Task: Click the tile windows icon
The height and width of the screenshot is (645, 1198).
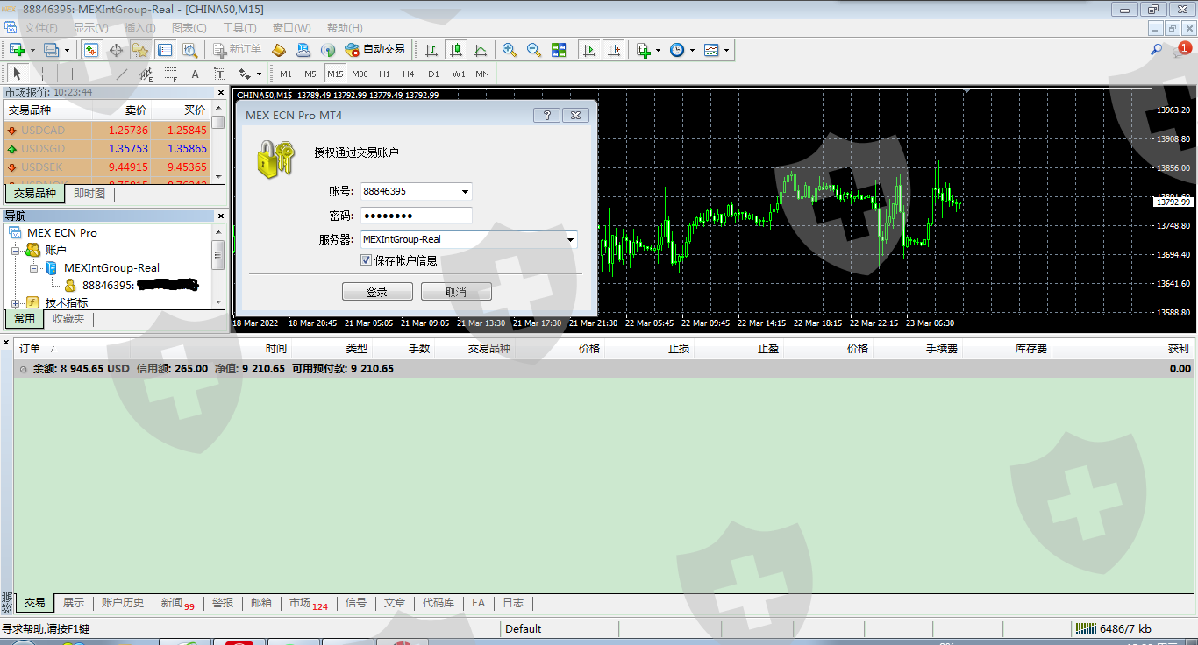Action: pyautogui.click(x=559, y=50)
